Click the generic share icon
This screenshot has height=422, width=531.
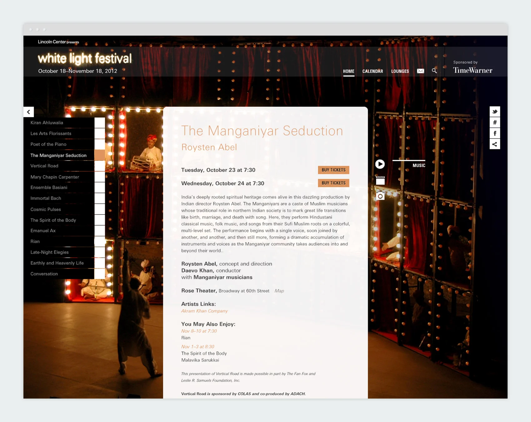pyautogui.click(x=495, y=144)
